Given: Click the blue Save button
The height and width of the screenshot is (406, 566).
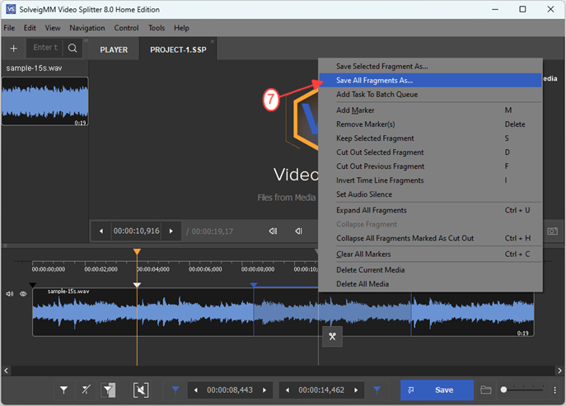Looking at the screenshot, I should [x=437, y=390].
